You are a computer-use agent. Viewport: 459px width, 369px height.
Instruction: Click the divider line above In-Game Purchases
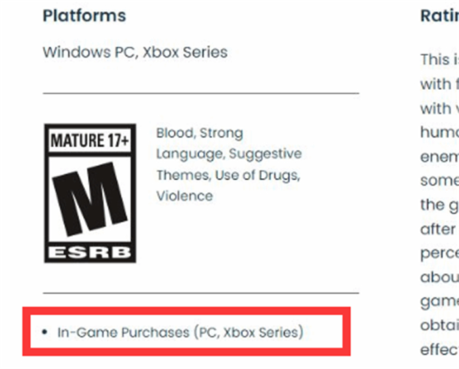(x=201, y=292)
